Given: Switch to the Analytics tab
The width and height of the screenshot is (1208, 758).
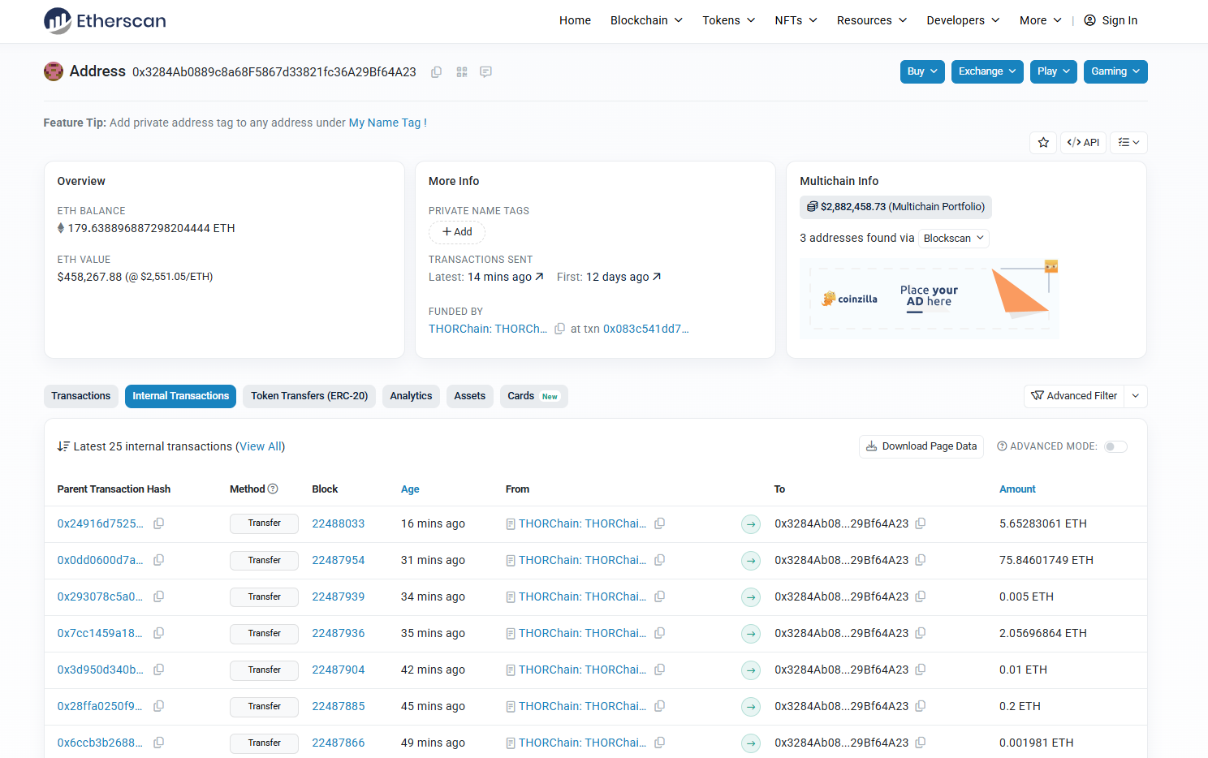Looking at the screenshot, I should (x=411, y=396).
